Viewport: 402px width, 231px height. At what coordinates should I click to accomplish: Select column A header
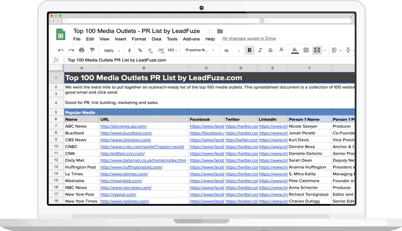pos(81,68)
